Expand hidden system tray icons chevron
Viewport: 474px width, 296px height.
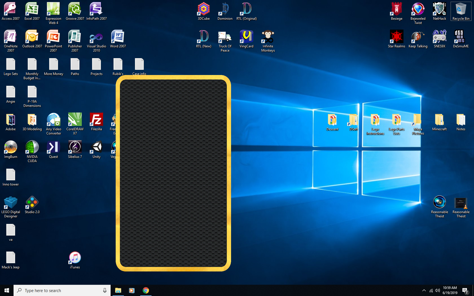point(424,290)
